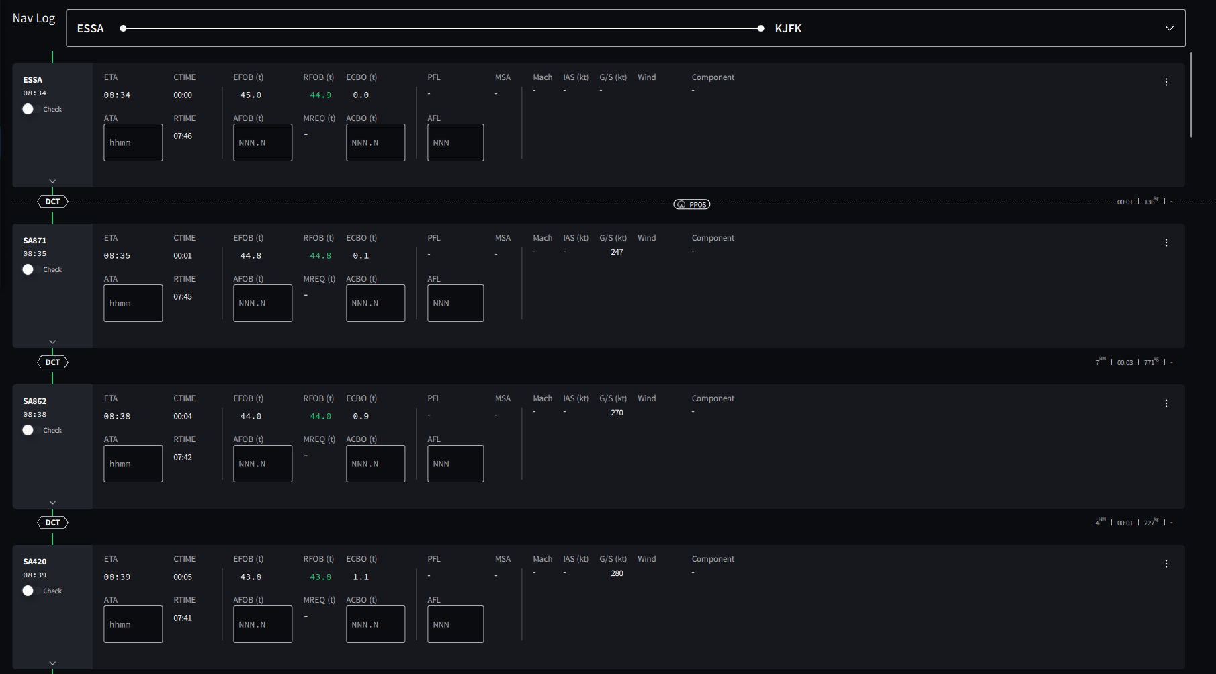Click the route progress line start dot at ESSA

pyautogui.click(x=123, y=28)
